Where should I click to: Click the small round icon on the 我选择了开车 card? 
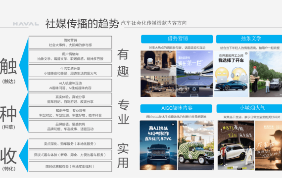(x=246, y=53)
